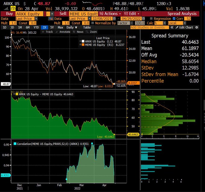This screenshot has height=192, width=205.
Task: Expand the Actions menu
Action: [110, 14]
